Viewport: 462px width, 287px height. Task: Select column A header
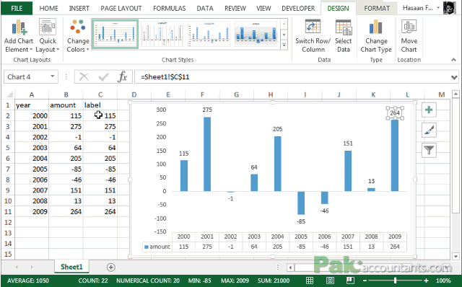coord(32,94)
